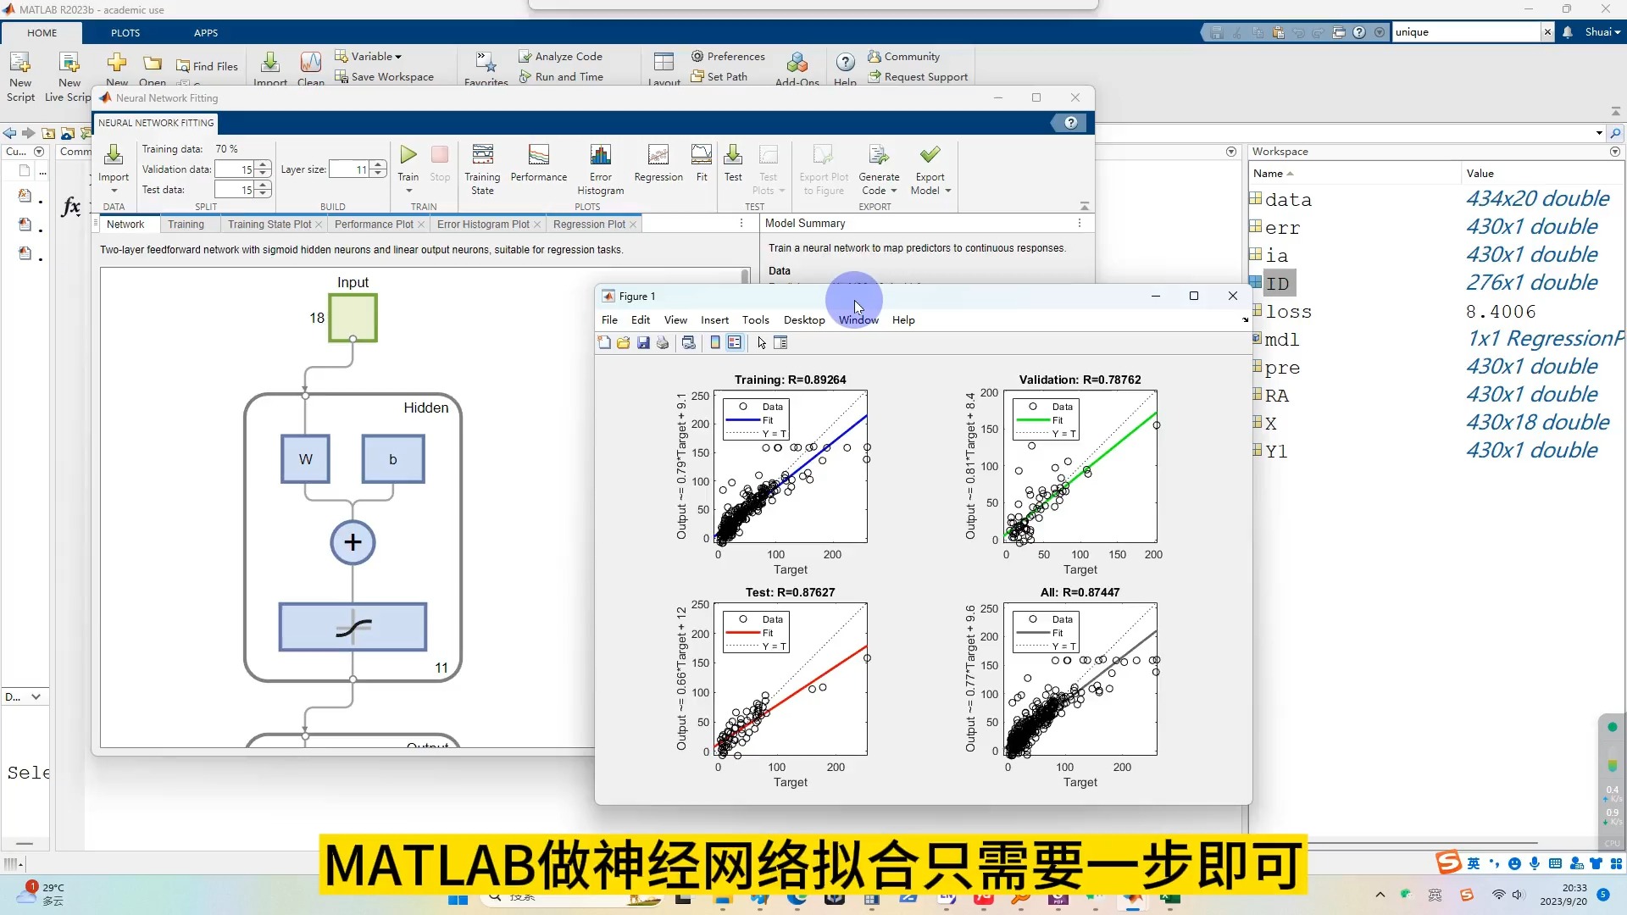Expand the Variable dropdown in Home ribbon
The image size is (1627, 915).
coord(398,57)
